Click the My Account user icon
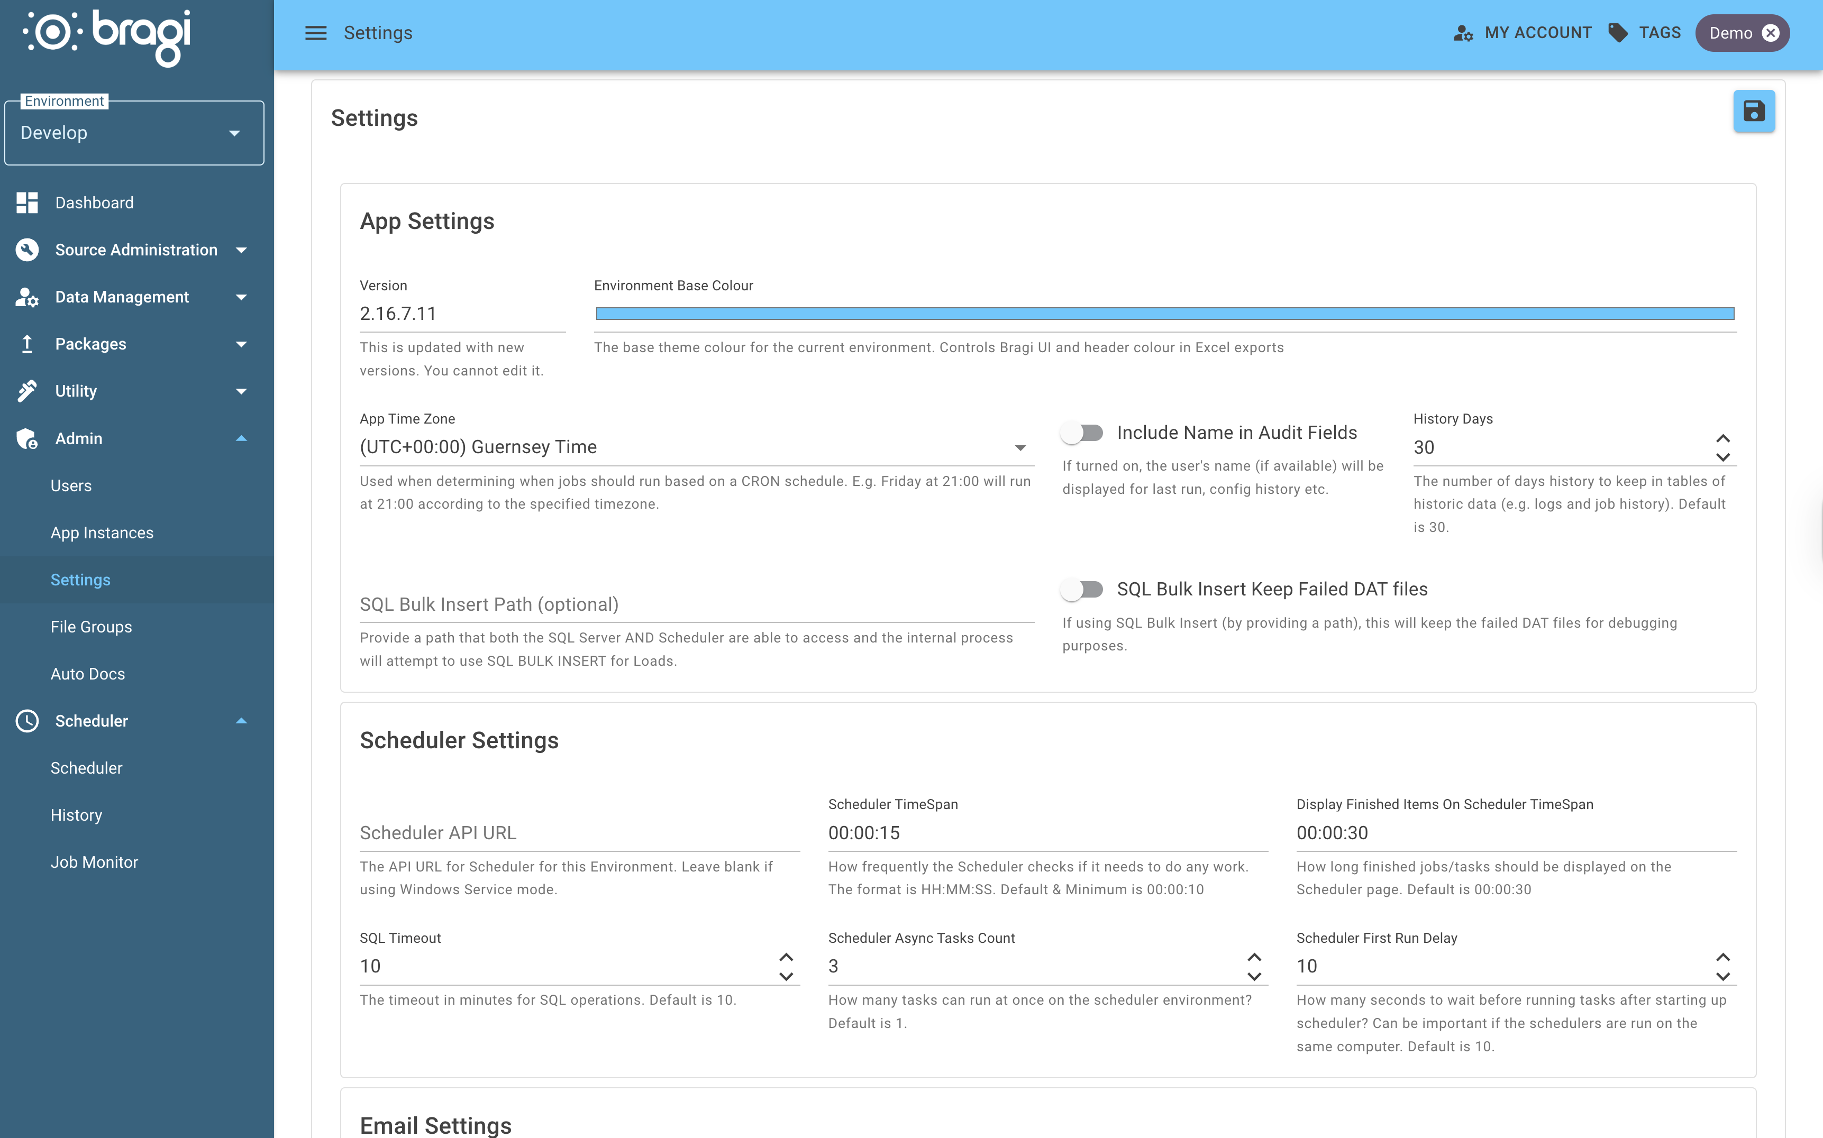 (1462, 33)
